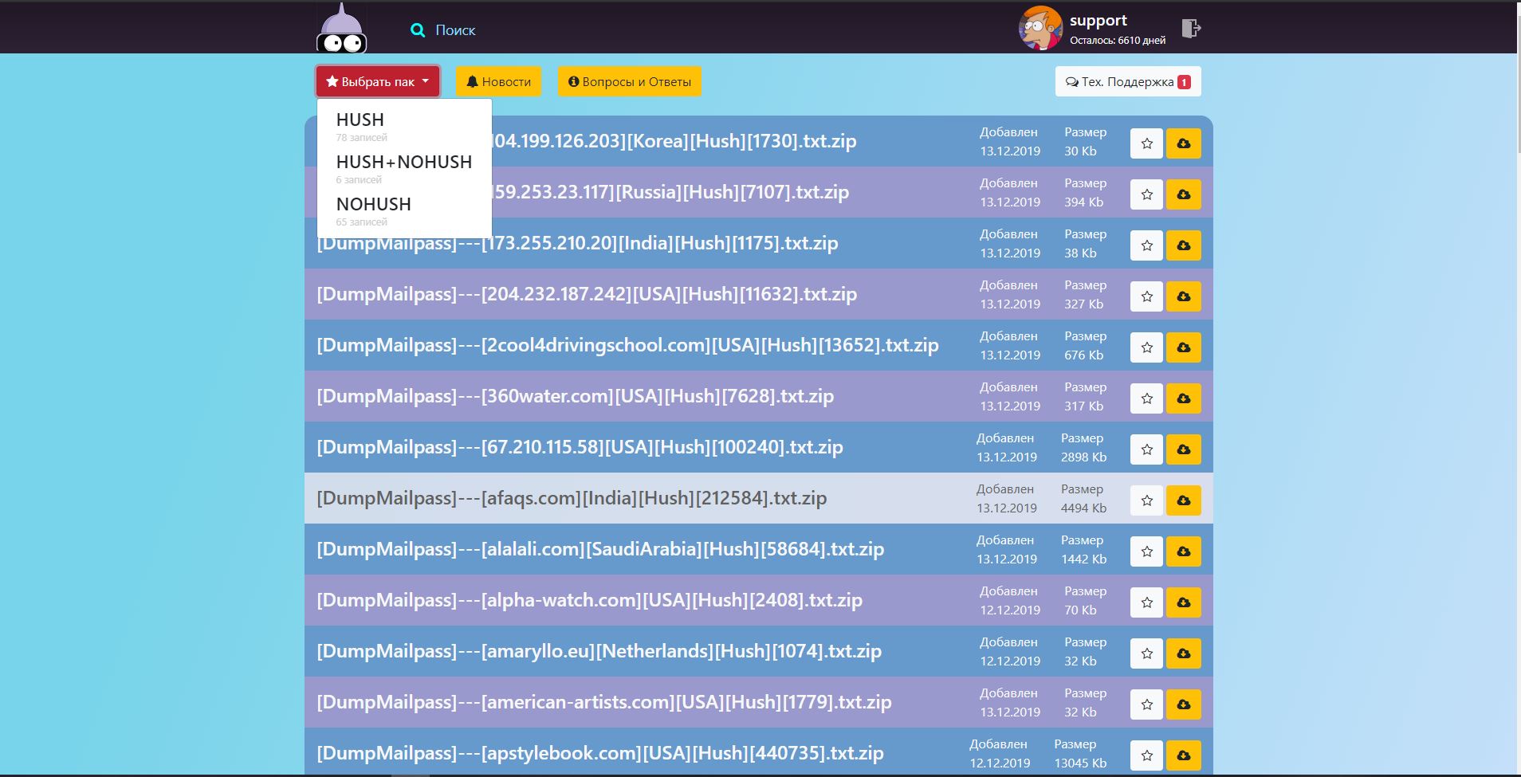The width and height of the screenshot is (1521, 777).
Task: Star the Korea 104.199.126.203 file
Action: (1146, 143)
